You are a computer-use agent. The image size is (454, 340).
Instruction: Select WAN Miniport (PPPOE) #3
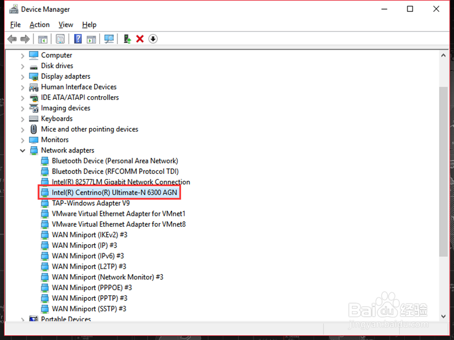click(x=92, y=288)
